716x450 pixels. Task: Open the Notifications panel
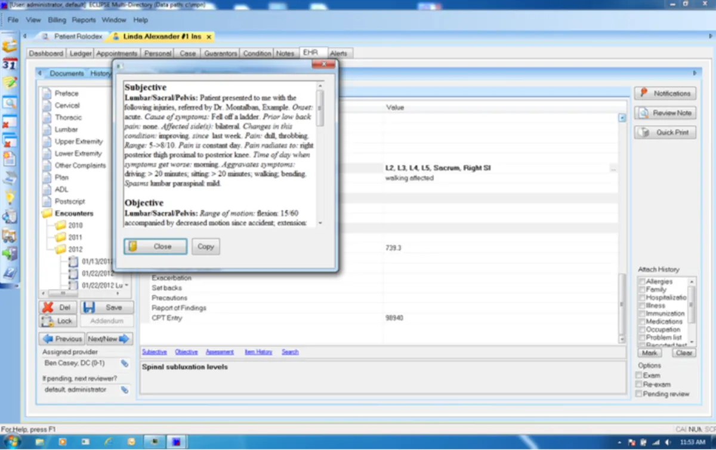click(665, 94)
